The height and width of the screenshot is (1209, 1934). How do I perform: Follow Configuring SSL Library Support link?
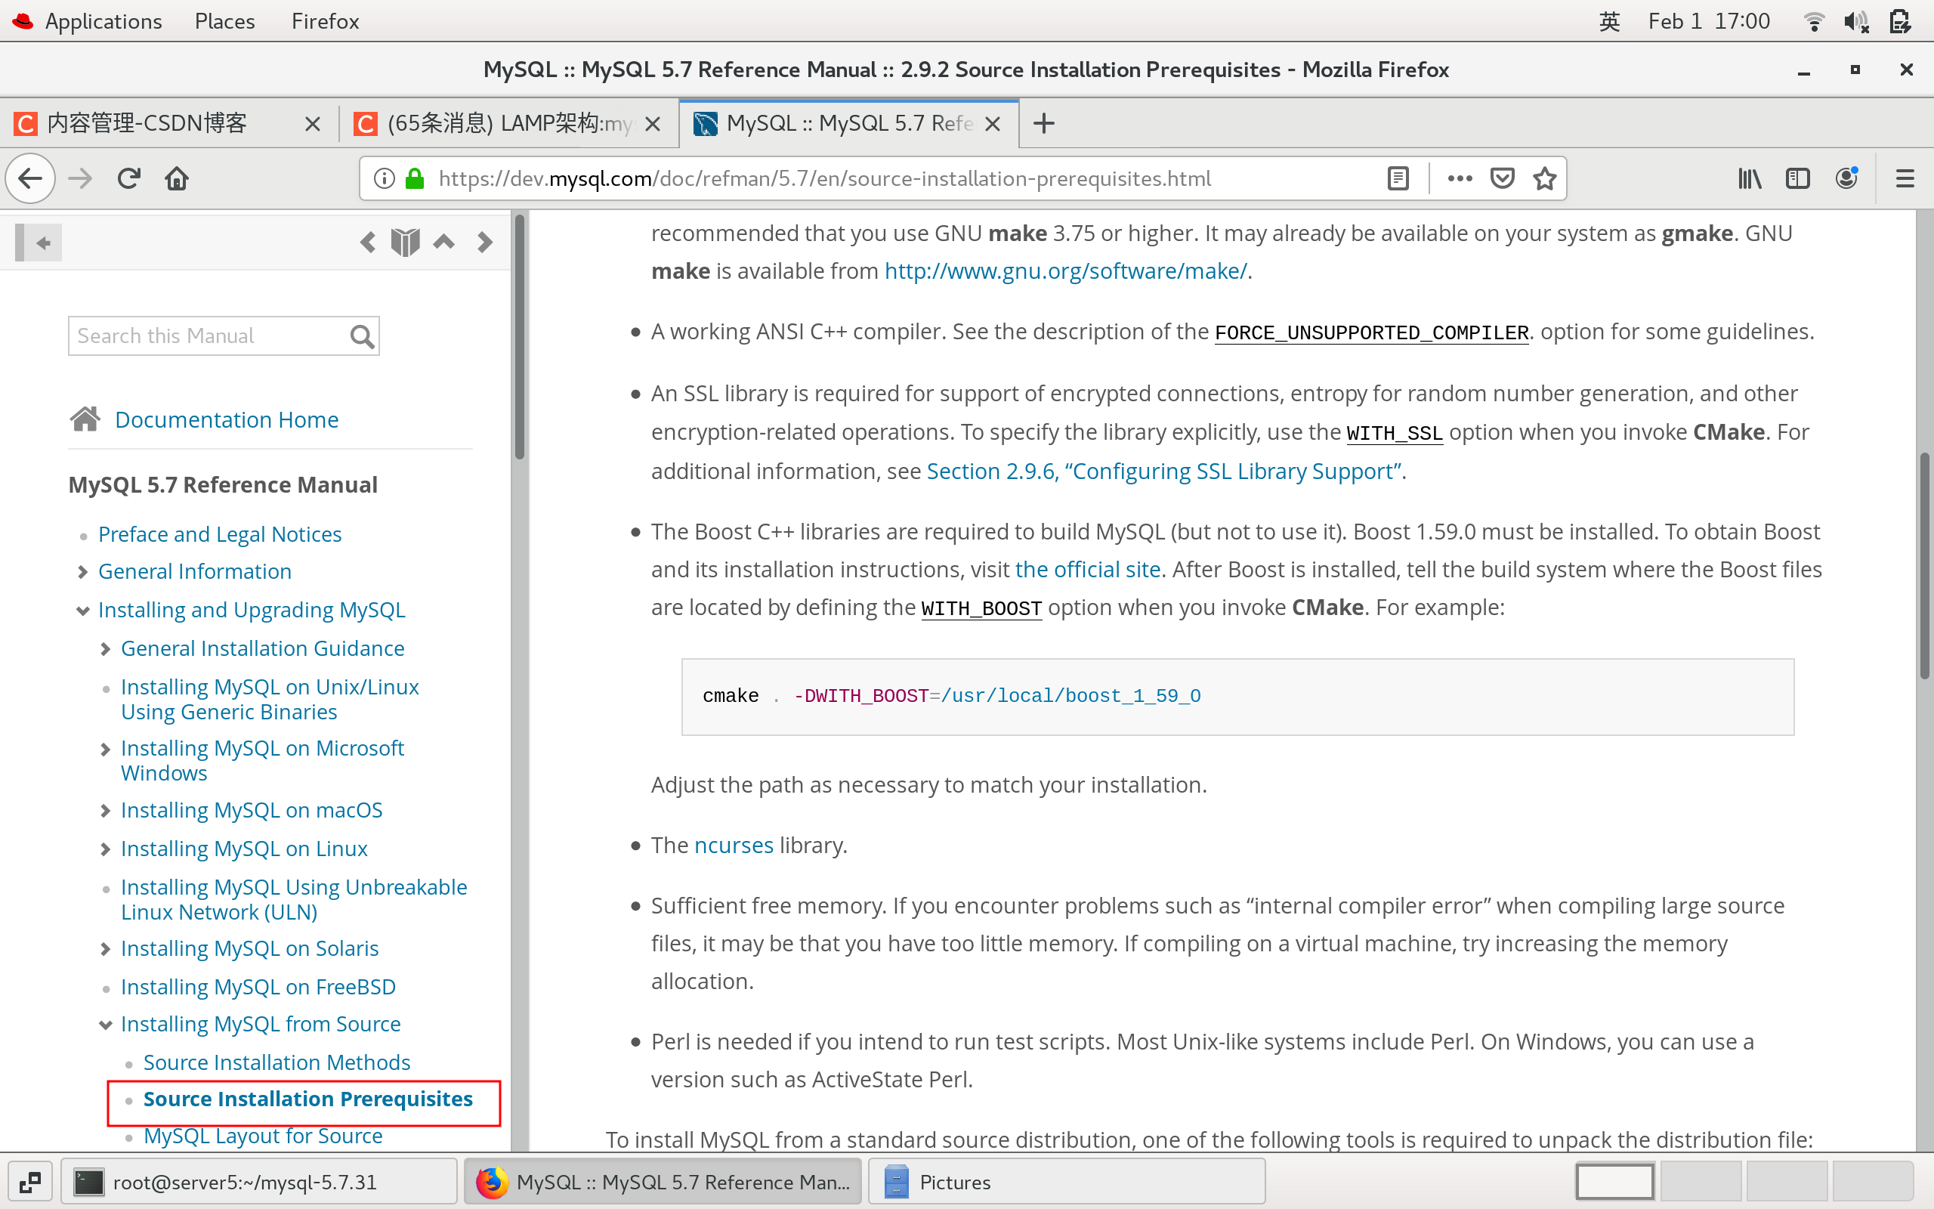point(1163,472)
